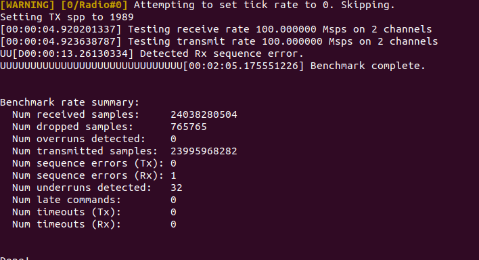Click 'Num timeouts (Rx):' label

click(x=66, y=225)
